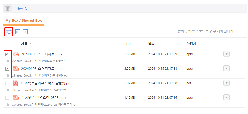248x114 pixels.
Task: Click the restore selected files icon
Action: click(9, 32)
